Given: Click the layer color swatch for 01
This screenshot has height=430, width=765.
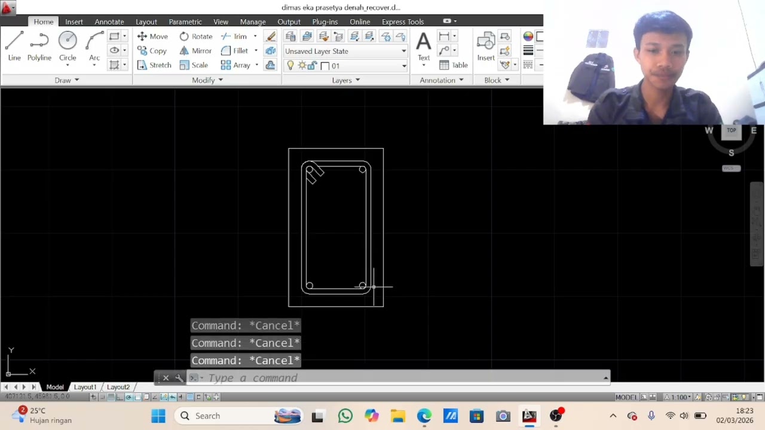Looking at the screenshot, I should pos(325,66).
